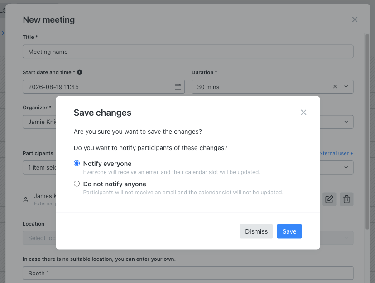Image resolution: width=375 pixels, height=283 pixels.
Task: Click the blue chevron at window edge
Action: [3, 33]
